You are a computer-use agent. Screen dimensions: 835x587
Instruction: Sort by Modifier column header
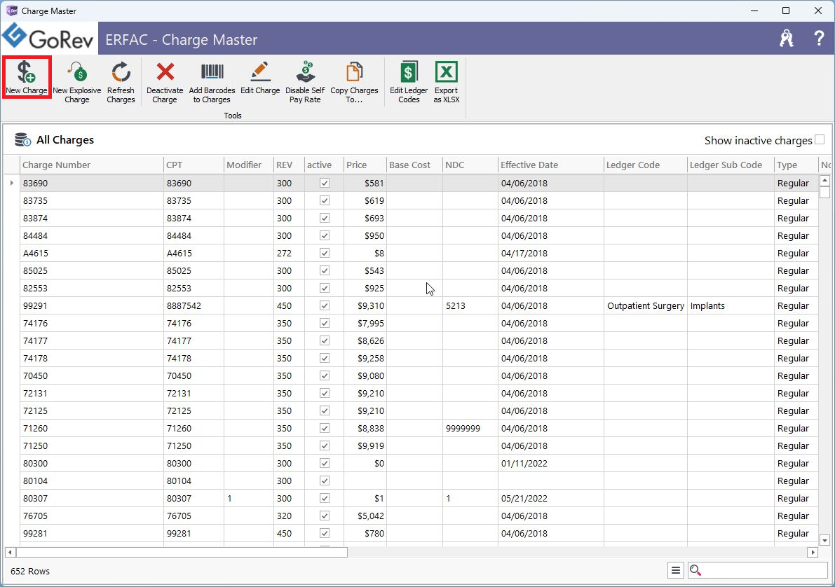tap(249, 165)
